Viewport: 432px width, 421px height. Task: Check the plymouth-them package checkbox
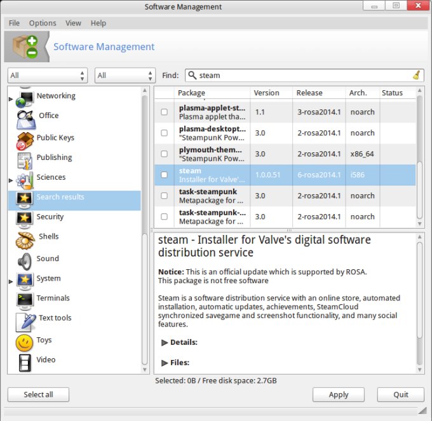tap(164, 154)
